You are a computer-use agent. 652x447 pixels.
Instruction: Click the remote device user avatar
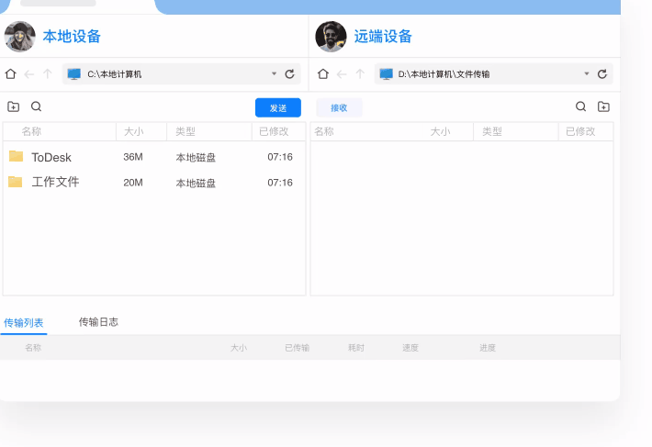coord(331,37)
